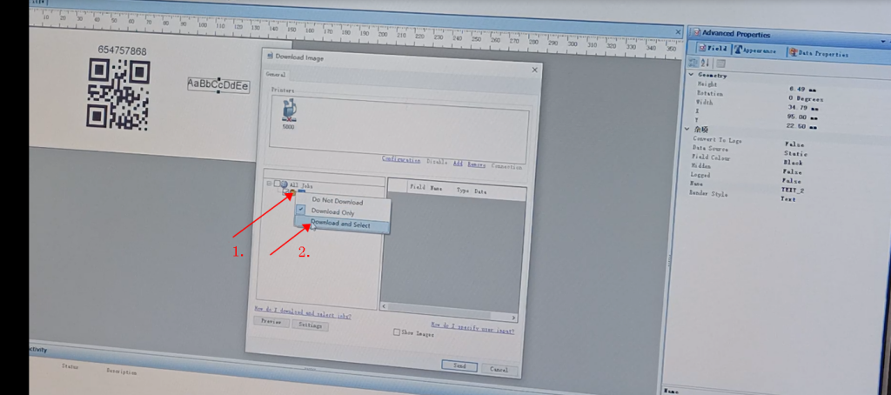Select the 5800 printer icon

coord(288,110)
